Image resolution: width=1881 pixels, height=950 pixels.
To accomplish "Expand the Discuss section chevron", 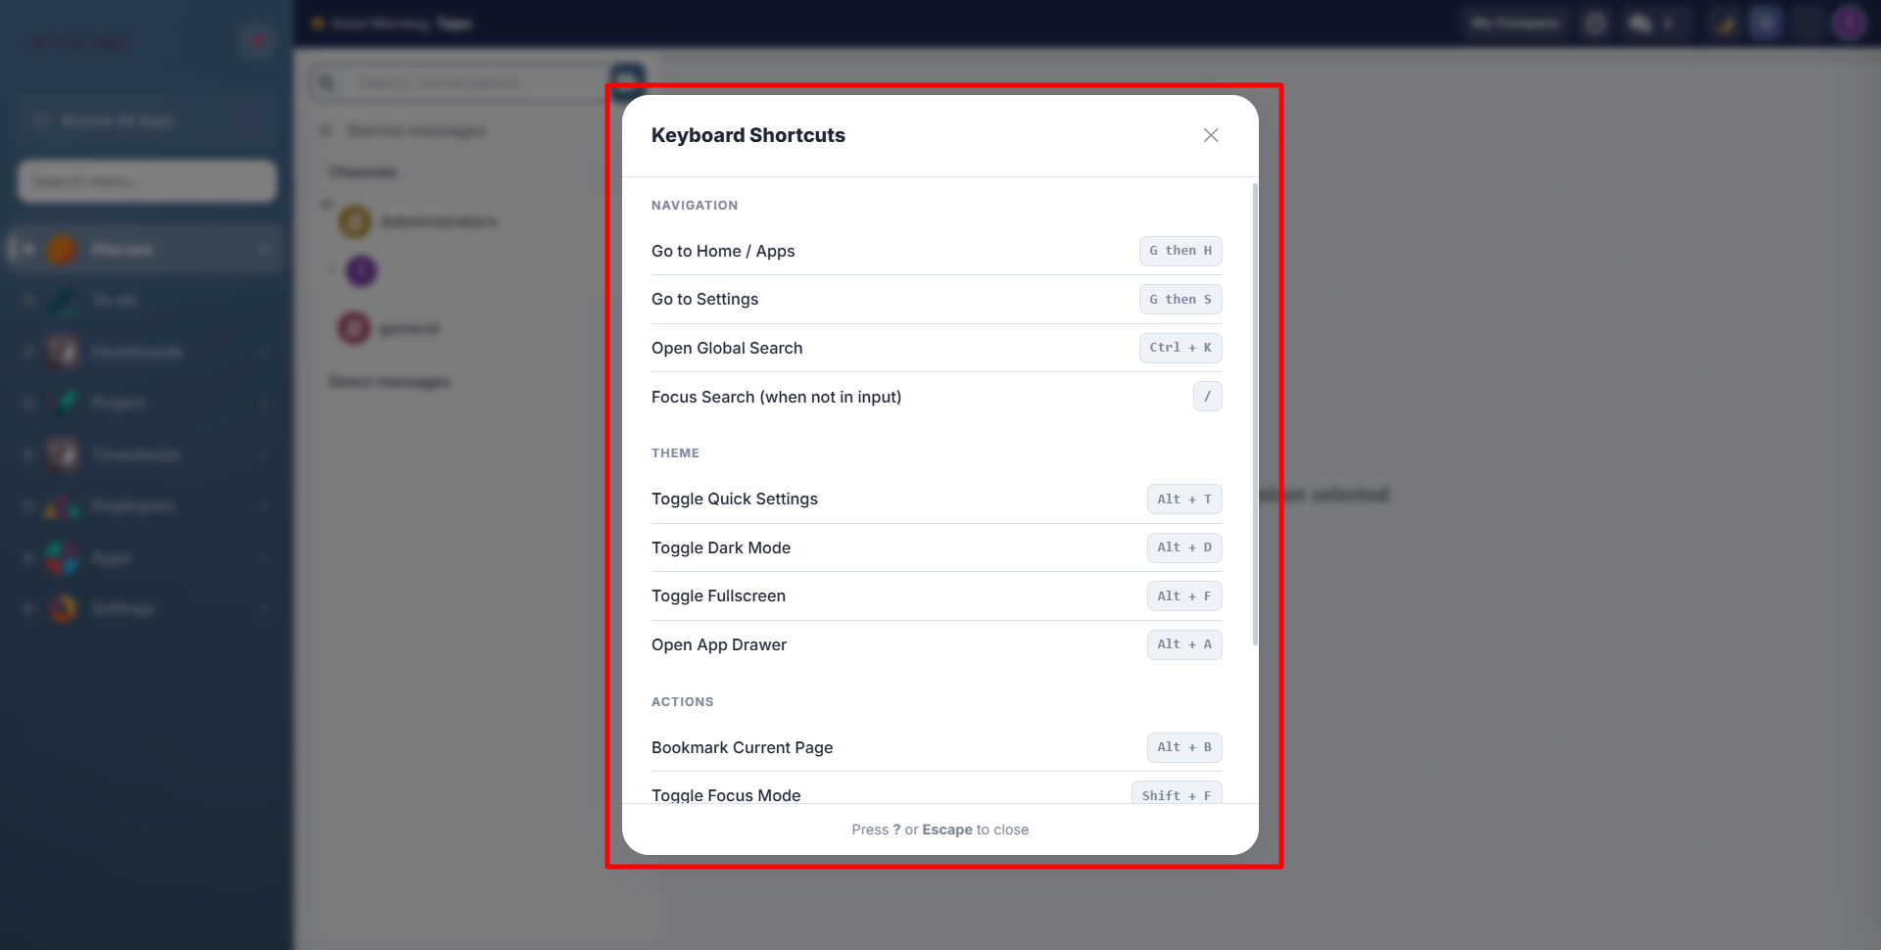I will click(x=265, y=248).
